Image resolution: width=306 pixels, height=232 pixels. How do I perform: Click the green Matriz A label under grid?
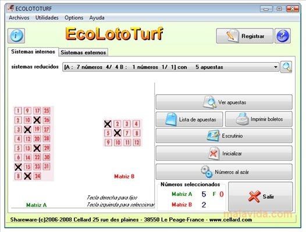click(x=36, y=205)
